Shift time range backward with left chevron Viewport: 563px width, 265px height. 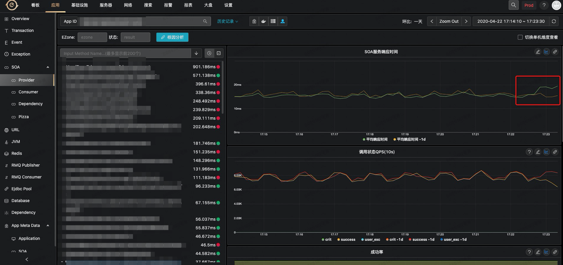pyautogui.click(x=432, y=21)
